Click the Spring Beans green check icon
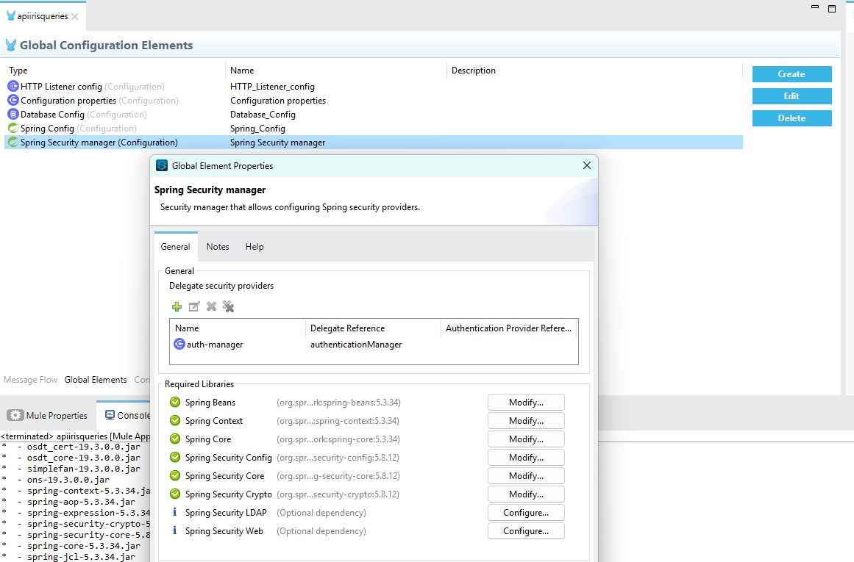 coord(175,403)
